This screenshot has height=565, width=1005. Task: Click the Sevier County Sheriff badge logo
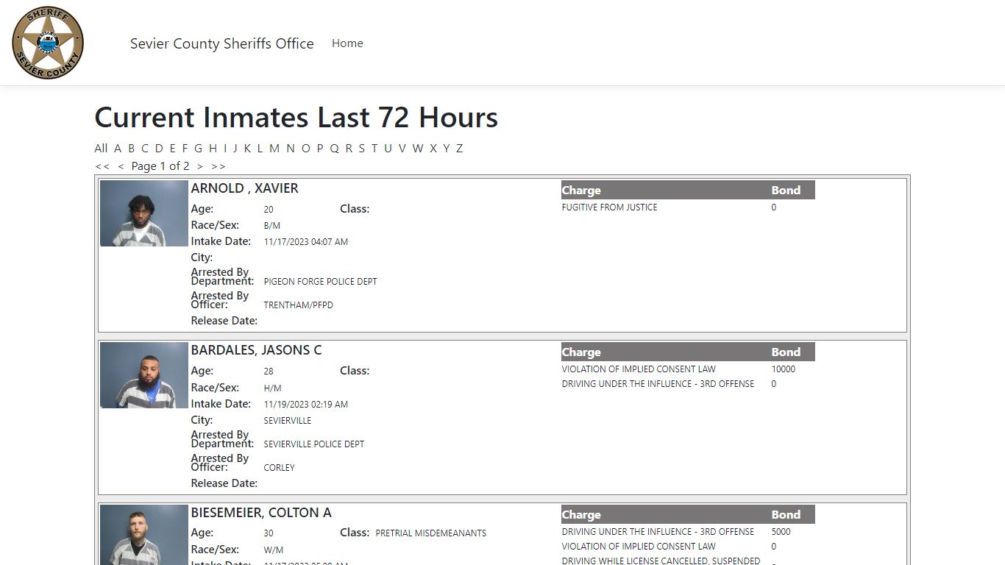point(48,43)
